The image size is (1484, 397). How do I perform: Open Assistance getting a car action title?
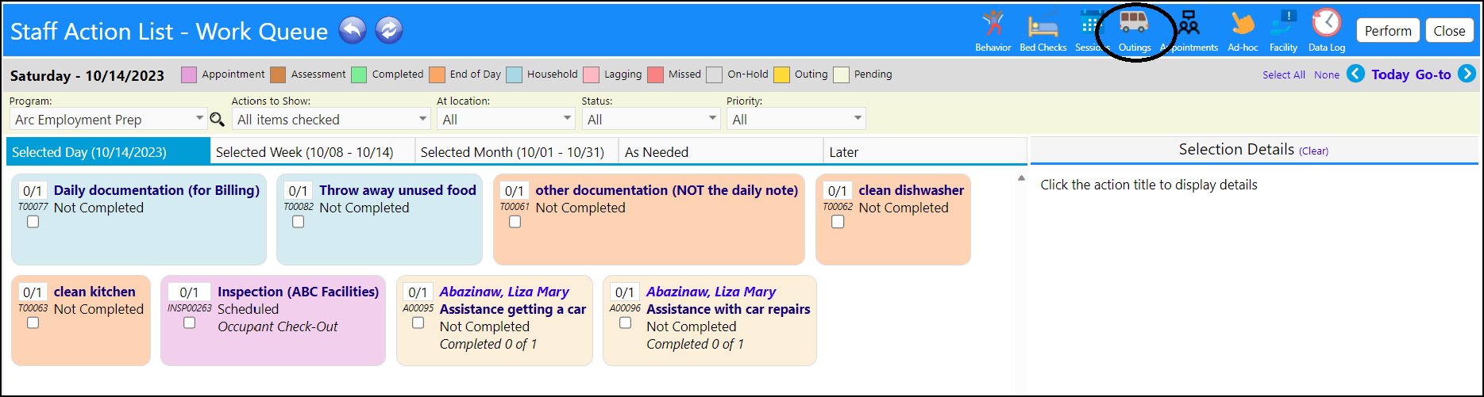pos(513,309)
